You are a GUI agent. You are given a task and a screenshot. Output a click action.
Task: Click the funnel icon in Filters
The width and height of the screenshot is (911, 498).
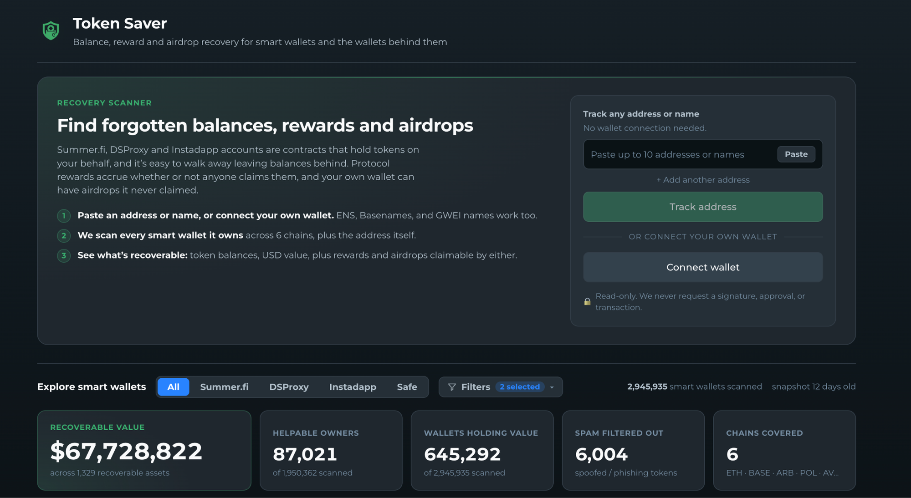(x=452, y=387)
